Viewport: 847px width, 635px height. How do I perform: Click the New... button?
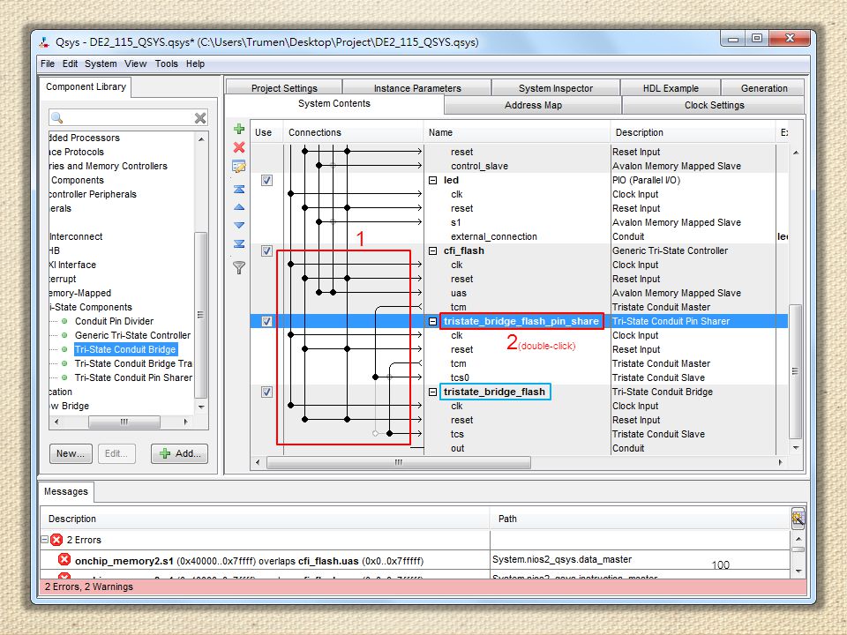click(x=71, y=453)
